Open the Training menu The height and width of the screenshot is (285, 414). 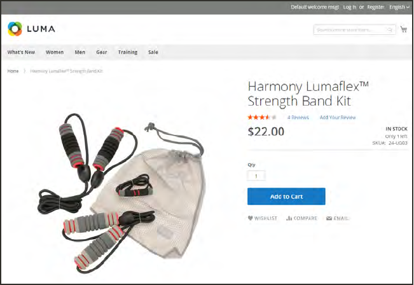tap(128, 52)
